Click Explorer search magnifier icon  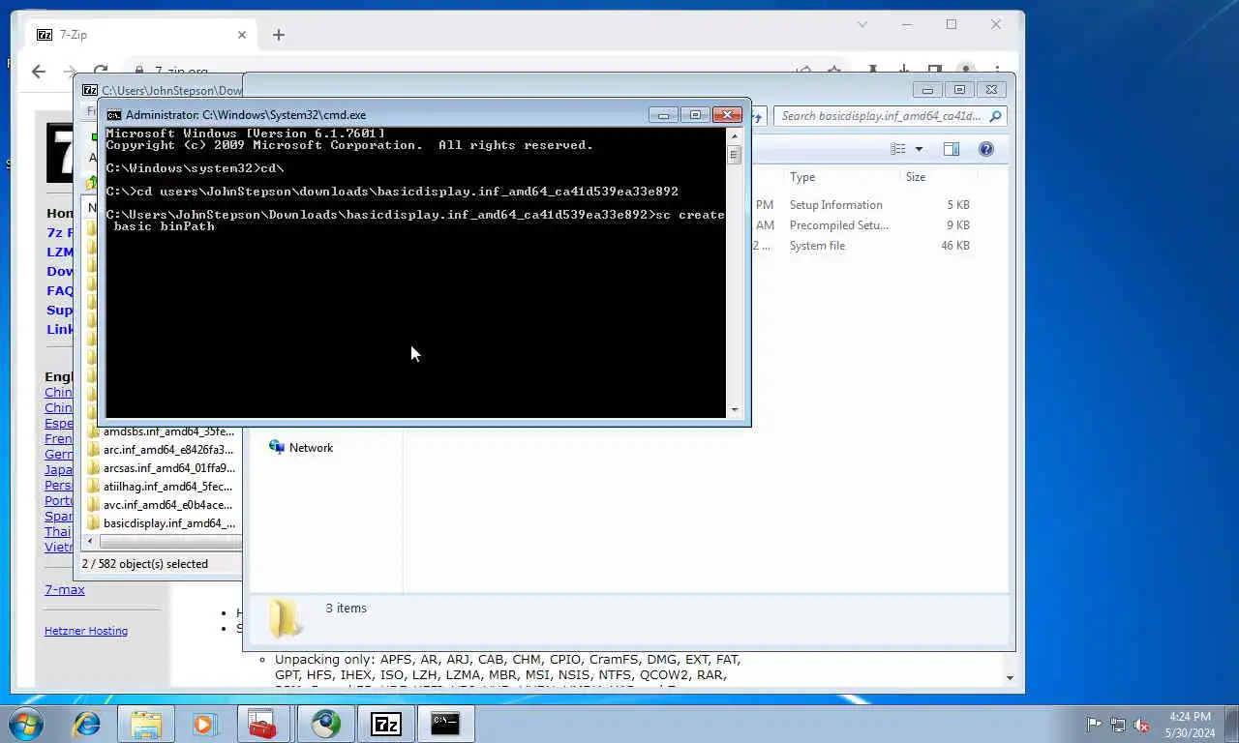(995, 116)
